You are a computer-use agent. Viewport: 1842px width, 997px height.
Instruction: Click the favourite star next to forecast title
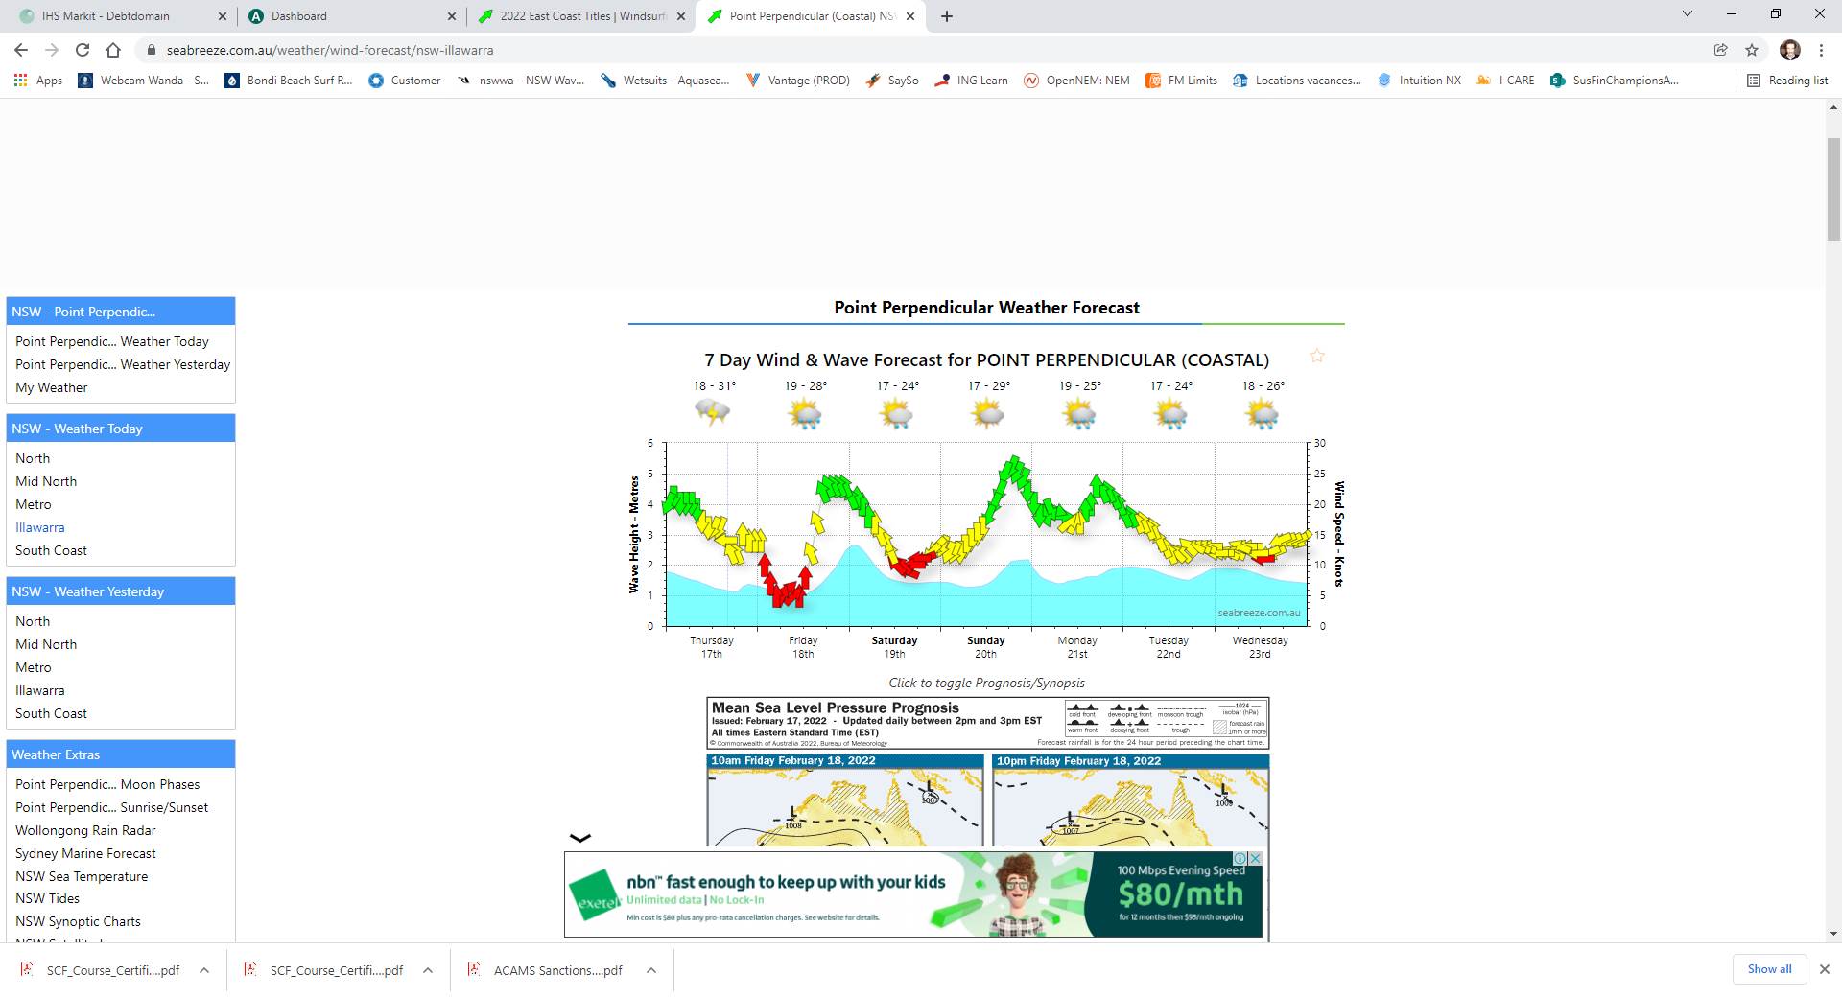pyautogui.click(x=1317, y=357)
